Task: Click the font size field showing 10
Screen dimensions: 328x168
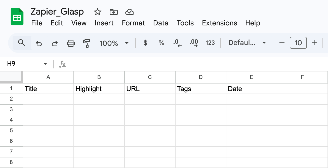Action: [x=298, y=43]
